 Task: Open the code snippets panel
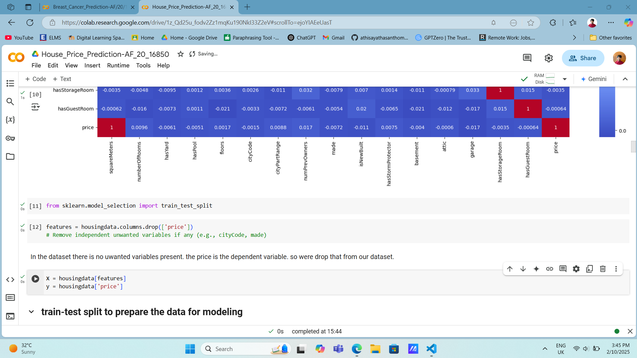[x=10, y=280]
